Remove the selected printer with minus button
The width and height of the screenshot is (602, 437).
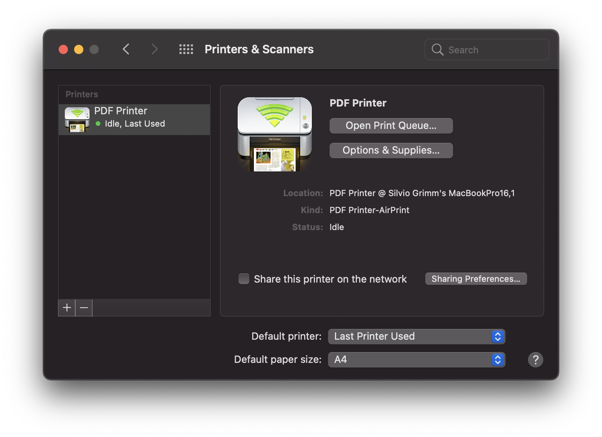pyautogui.click(x=84, y=308)
